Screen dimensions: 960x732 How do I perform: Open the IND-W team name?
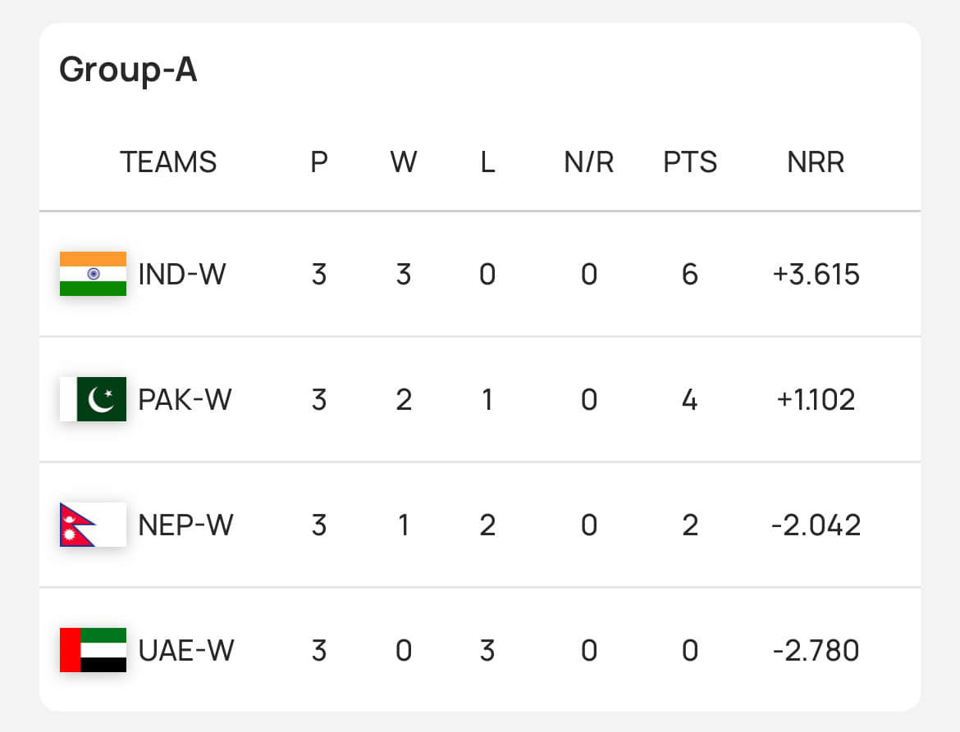(182, 274)
